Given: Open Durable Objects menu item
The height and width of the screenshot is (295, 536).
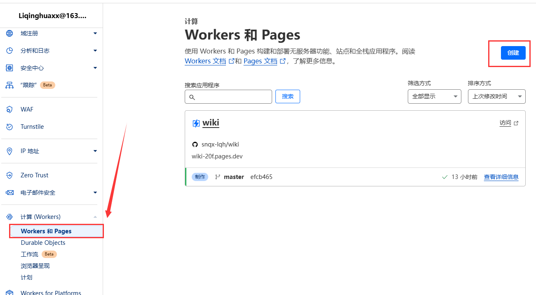Looking at the screenshot, I should coord(43,243).
